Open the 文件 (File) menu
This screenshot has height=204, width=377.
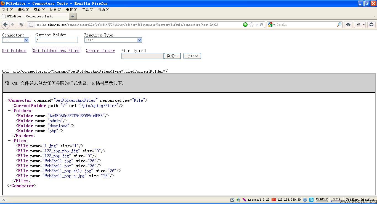7,9
